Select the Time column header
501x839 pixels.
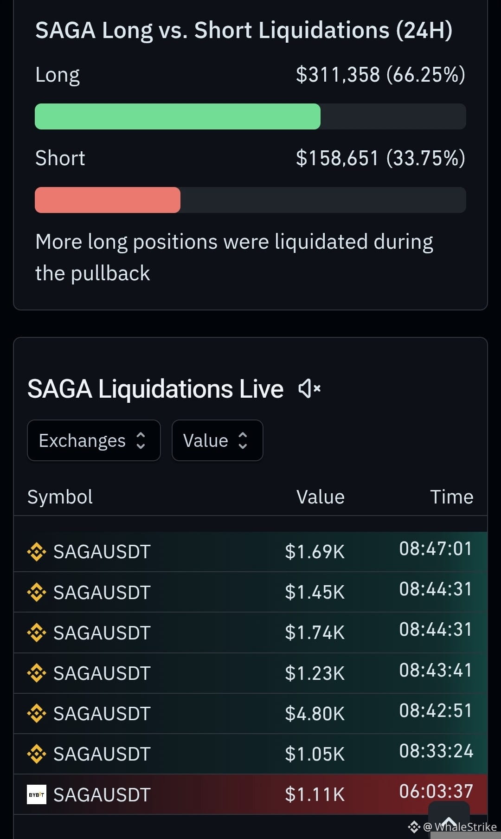[x=452, y=497]
